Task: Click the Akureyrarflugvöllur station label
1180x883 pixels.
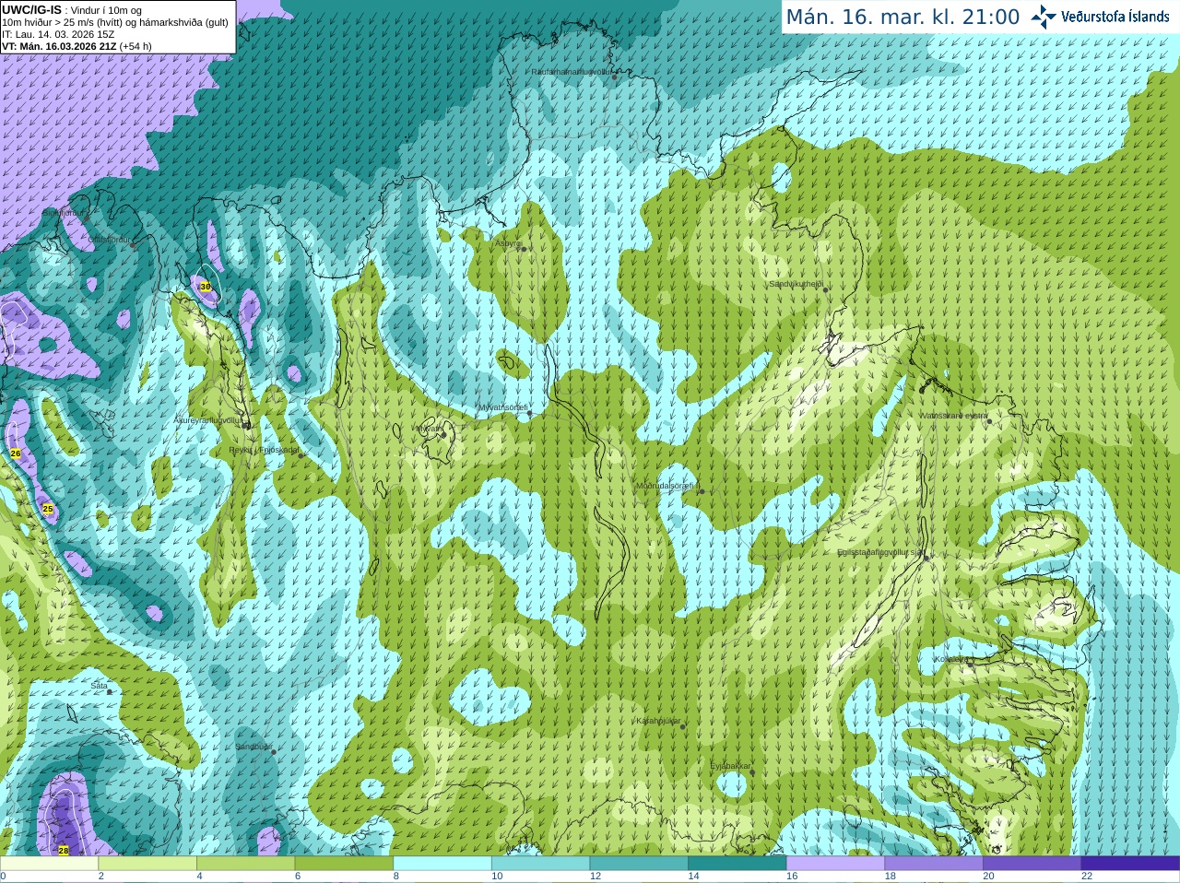Action: pos(208,420)
